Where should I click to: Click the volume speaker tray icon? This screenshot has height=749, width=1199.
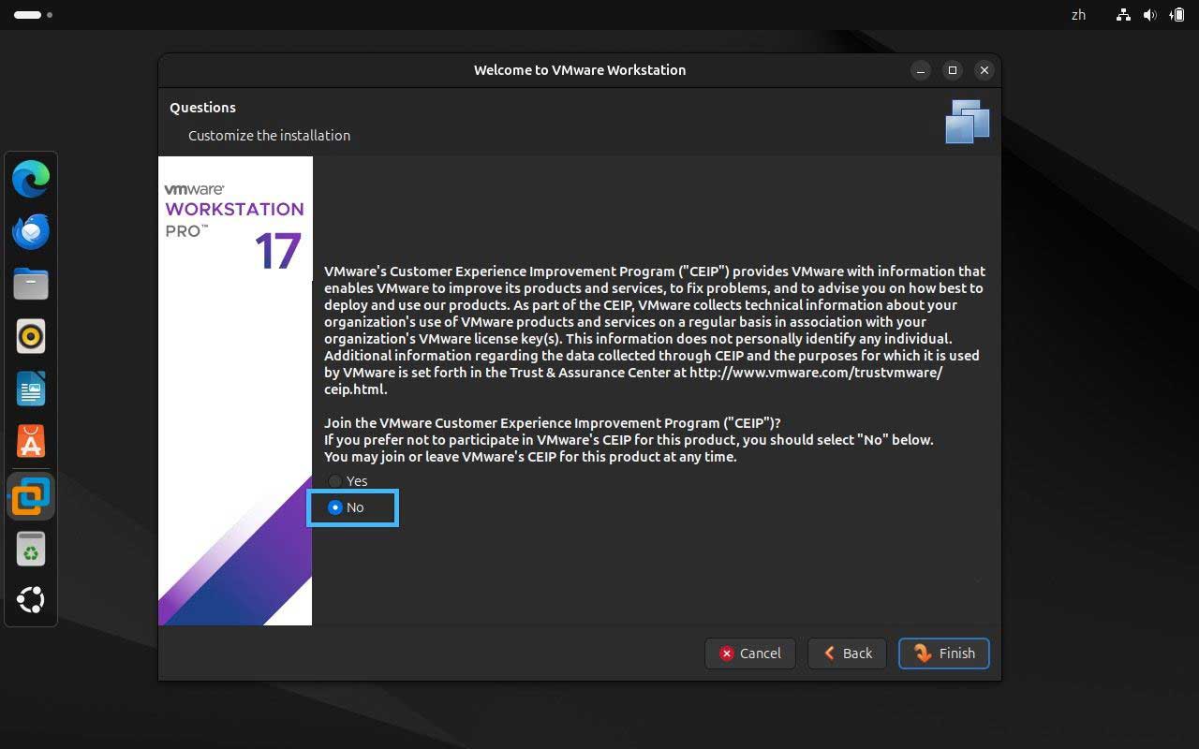point(1150,15)
